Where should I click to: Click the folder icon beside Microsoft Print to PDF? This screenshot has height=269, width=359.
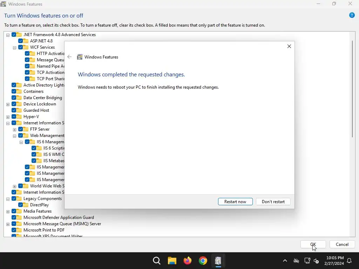click(x=19, y=230)
